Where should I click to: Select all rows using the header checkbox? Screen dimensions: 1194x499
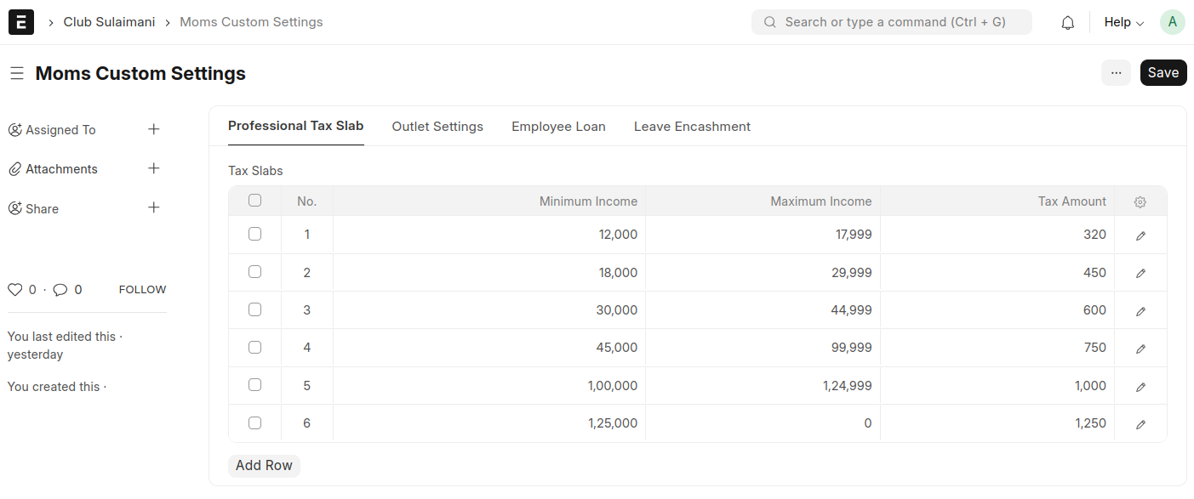[x=254, y=201]
